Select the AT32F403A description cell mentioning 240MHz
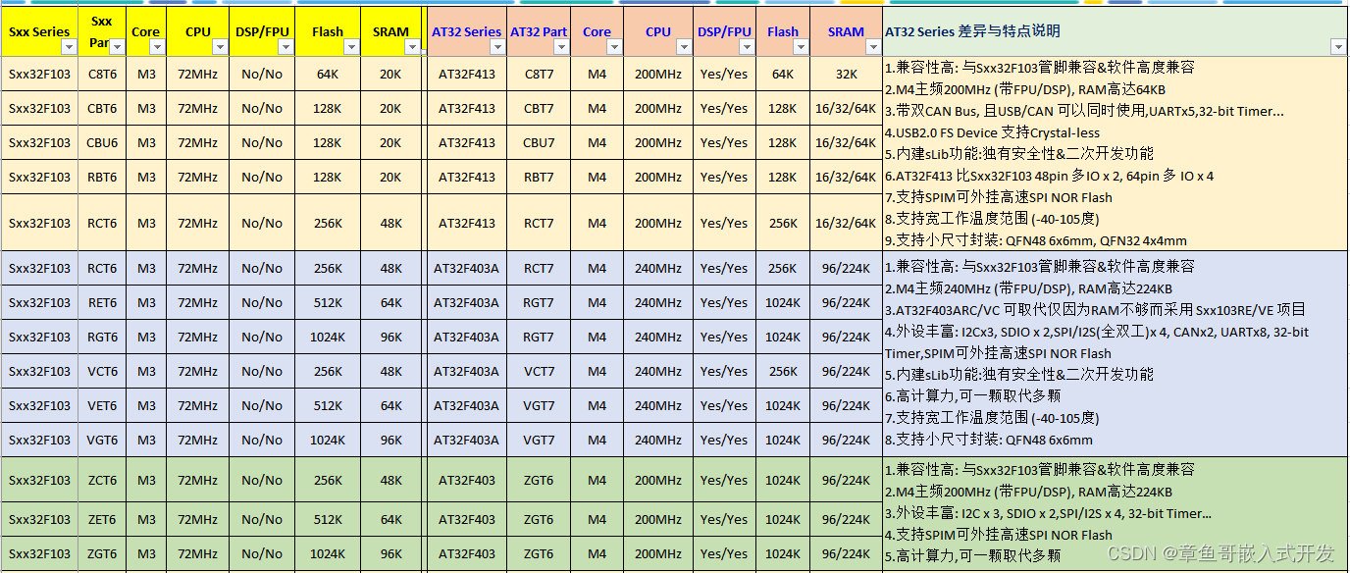The height and width of the screenshot is (573, 1350). (x=1116, y=354)
